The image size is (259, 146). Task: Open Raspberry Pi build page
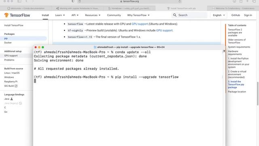pos(11,82)
